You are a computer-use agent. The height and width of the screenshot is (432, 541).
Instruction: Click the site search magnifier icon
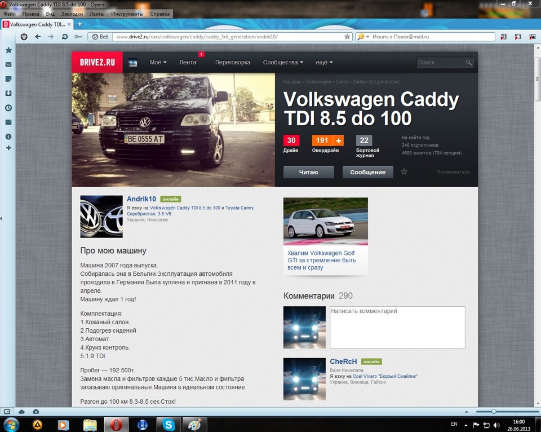(468, 63)
